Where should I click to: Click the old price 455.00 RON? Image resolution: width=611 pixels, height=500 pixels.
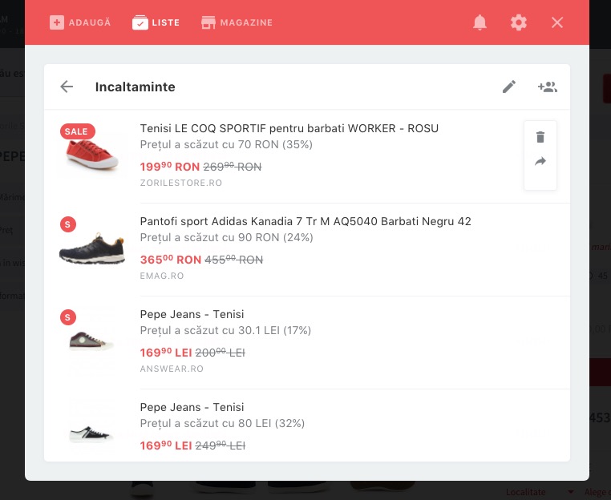[x=234, y=260]
